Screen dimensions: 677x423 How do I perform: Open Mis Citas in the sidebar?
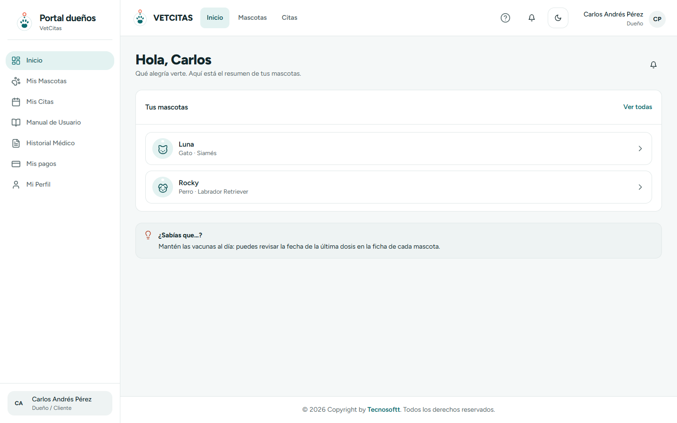tap(60, 102)
